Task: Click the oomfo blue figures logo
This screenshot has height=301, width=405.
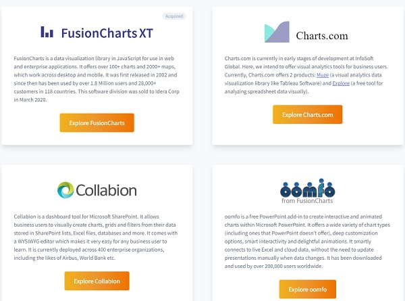Action: click(x=307, y=187)
